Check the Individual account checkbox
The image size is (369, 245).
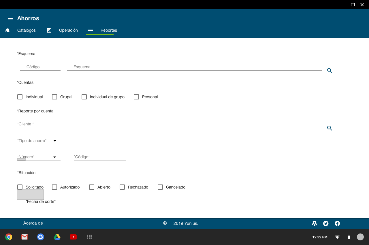click(20, 97)
